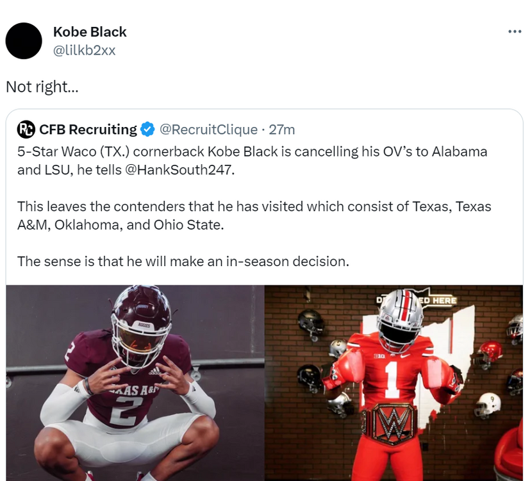Open the CFB Recruiting account name

88,130
